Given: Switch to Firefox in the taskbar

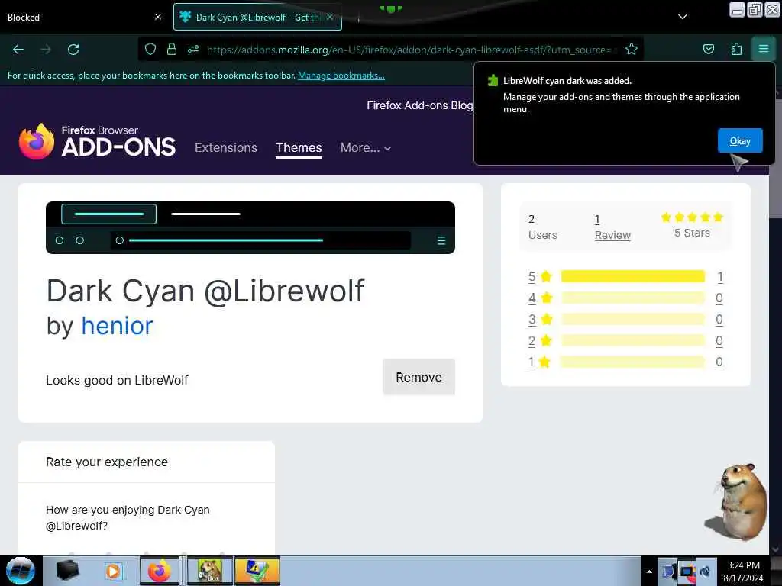Looking at the screenshot, I should click(x=160, y=571).
